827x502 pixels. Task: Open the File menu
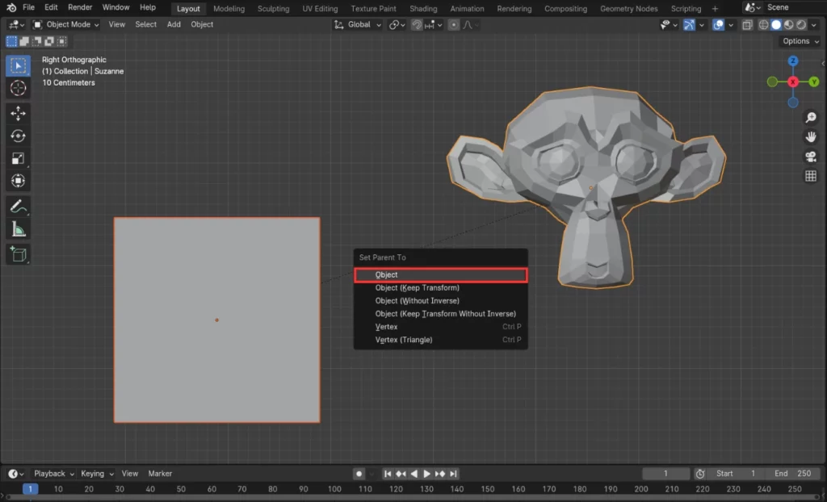pyautogui.click(x=28, y=7)
